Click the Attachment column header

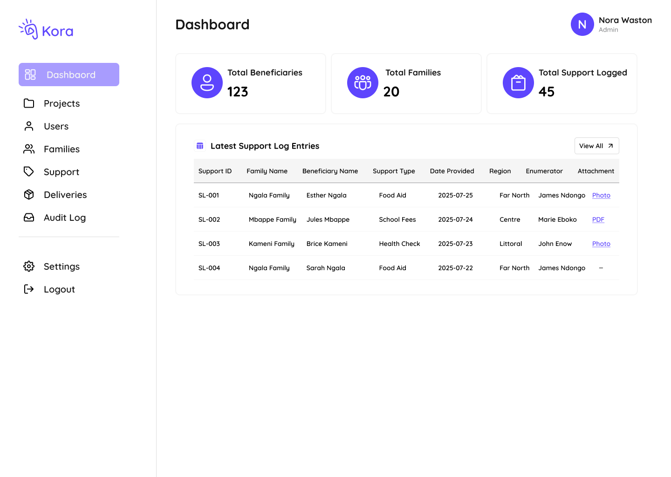point(596,171)
